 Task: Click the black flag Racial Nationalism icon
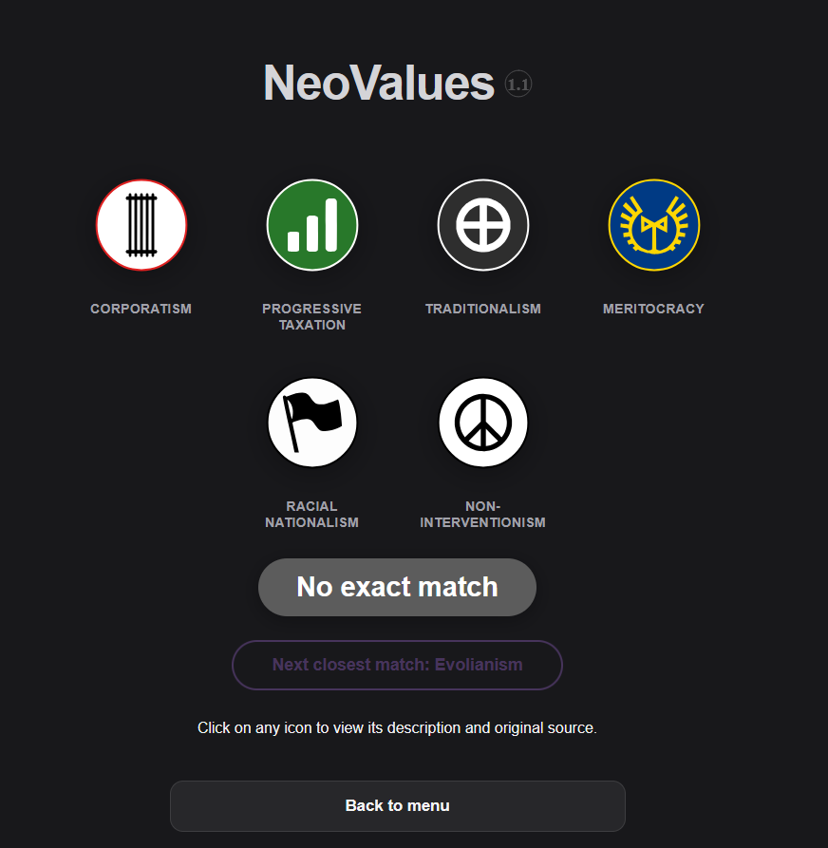(x=312, y=423)
